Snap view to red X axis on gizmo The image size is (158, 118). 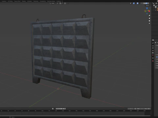(149, 11)
